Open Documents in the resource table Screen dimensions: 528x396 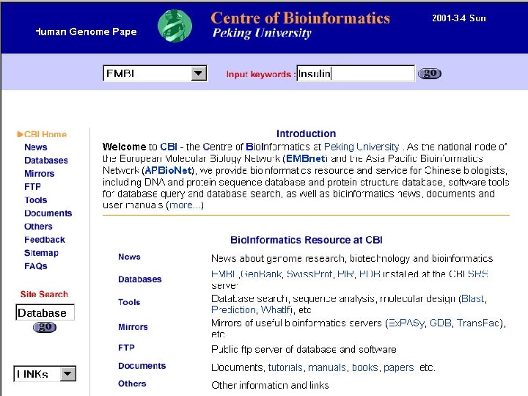[142, 366]
